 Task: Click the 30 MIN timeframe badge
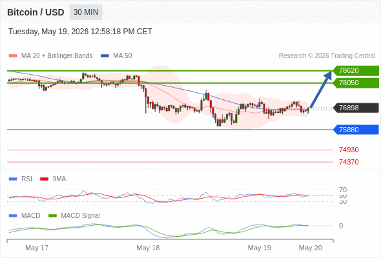86,12
